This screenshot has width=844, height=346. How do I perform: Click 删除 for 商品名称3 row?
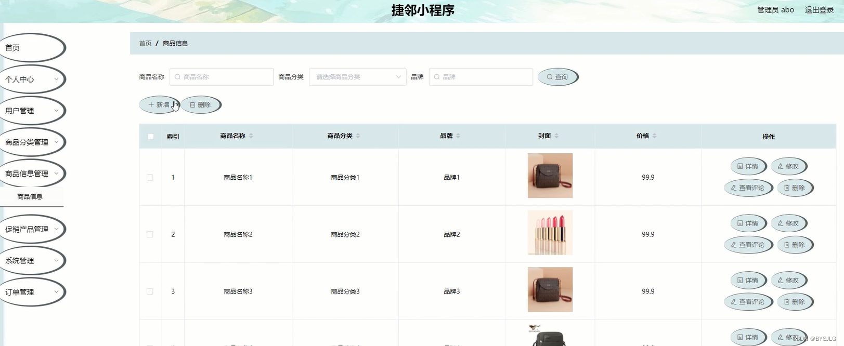point(795,302)
